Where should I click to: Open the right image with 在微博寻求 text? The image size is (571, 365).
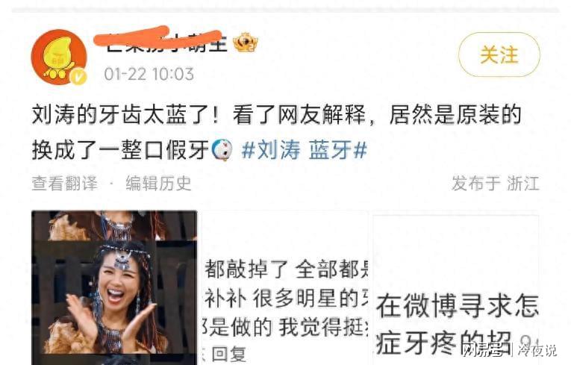pyautogui.click(x=457, y=290)
